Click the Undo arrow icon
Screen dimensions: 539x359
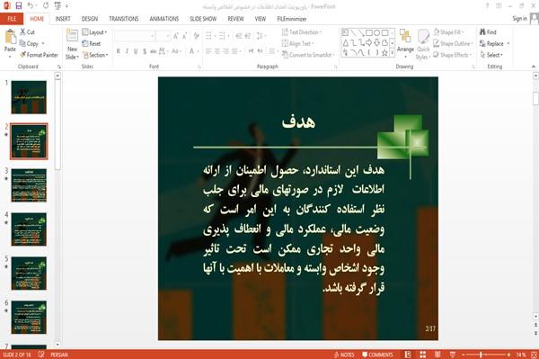point(31,5)
